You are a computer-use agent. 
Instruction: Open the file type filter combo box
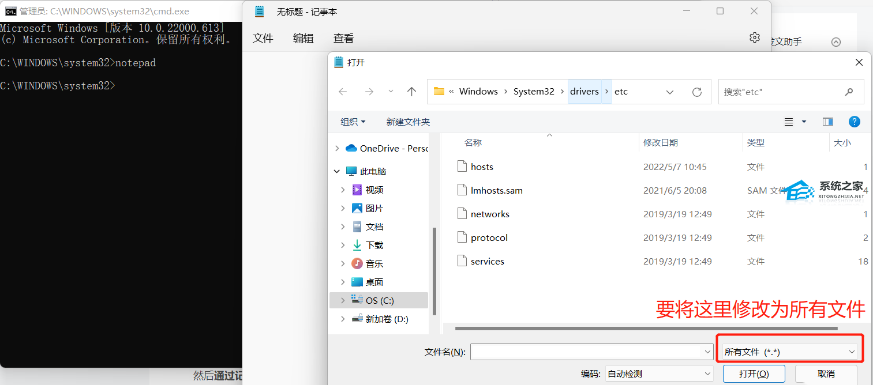point(790,352)
